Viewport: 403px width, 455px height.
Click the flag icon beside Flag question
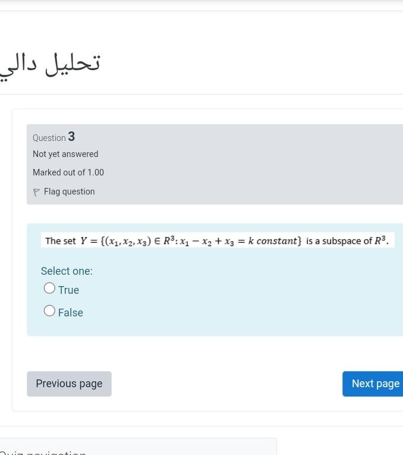pyautogui.click(x=36, y=192)
